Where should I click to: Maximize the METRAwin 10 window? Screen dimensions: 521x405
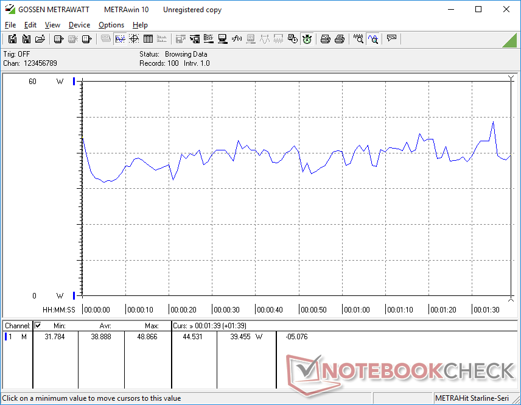[x=478, y=9]
